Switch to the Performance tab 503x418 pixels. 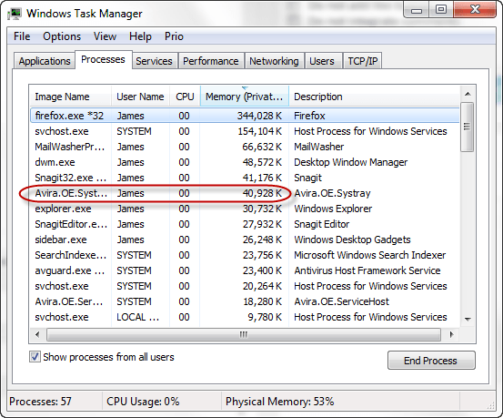click(x=211, y=61)
